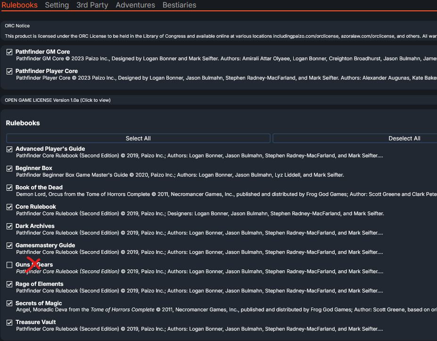The width and height of the screenshot is (437, 341).
Task: Click the Angel, Monadic Deva credit line
Action: click(x=226, y=309)
